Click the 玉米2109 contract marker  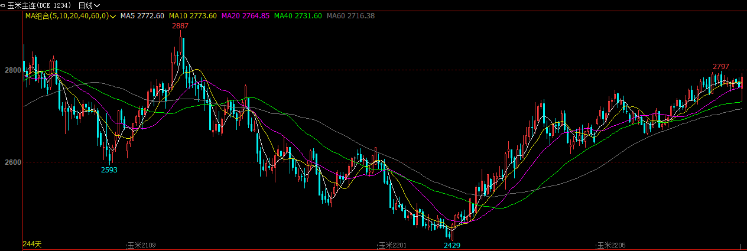[141, 245]
